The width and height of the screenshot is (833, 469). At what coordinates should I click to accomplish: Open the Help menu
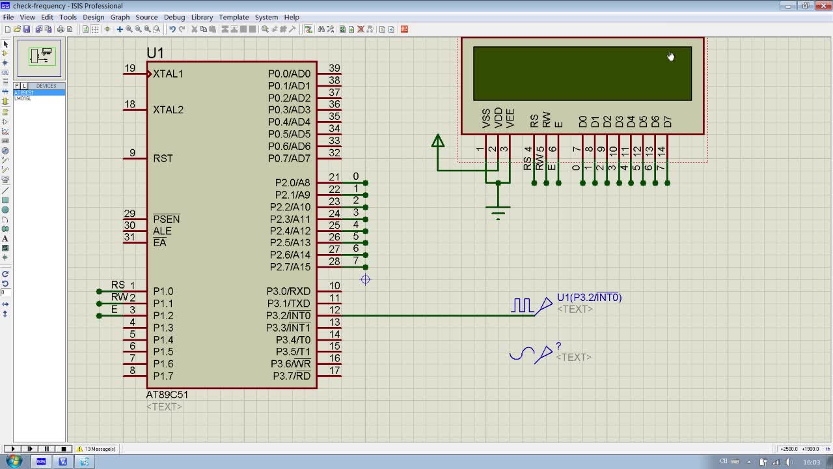coord(292,17)
